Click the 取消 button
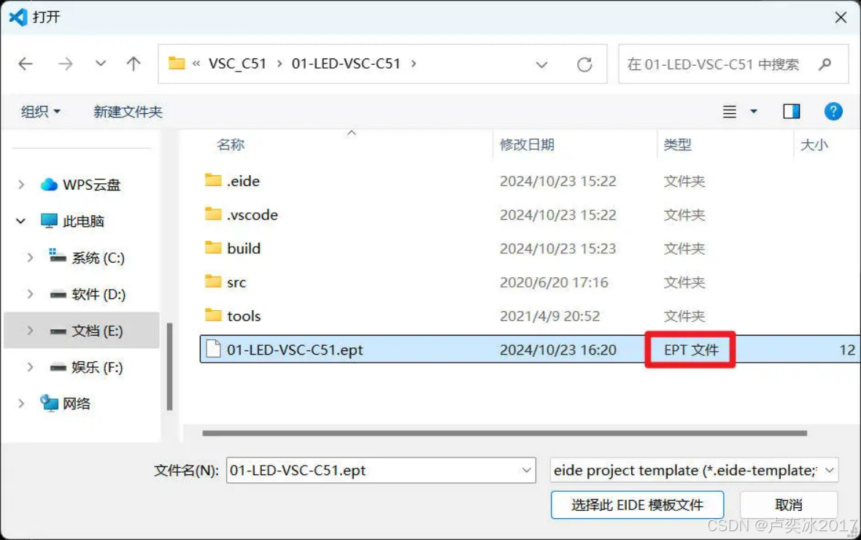The width and height of the screenshot is (861, 540). pos(789,505)
